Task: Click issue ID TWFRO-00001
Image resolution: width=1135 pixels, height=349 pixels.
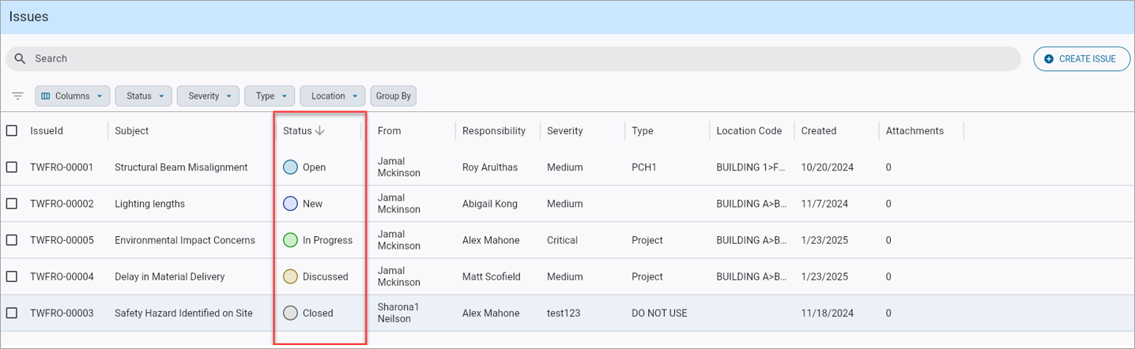Action: pos(62,167)
